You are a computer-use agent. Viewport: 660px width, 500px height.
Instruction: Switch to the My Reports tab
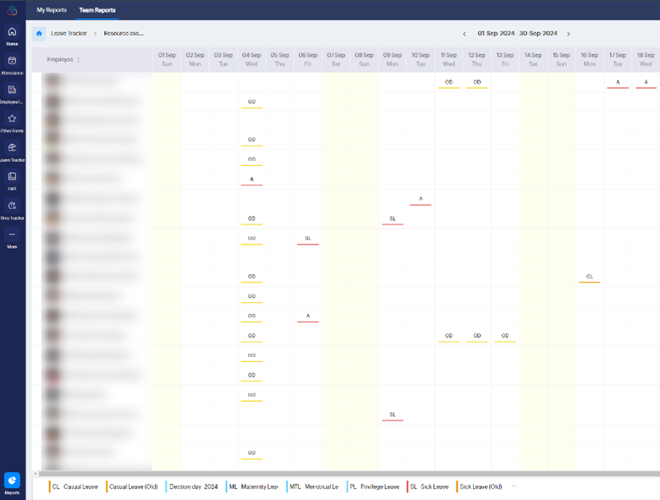[x=52, y=10]
